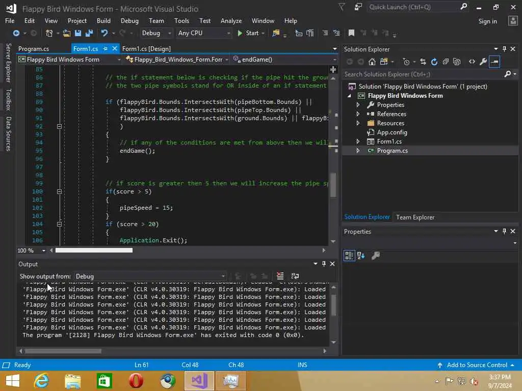Expand the Properties node in Solution Explorer
This screenshot has height=391, width=522.
[358, 105]
